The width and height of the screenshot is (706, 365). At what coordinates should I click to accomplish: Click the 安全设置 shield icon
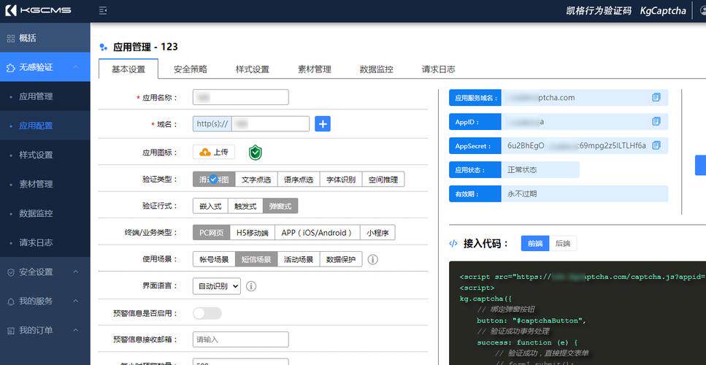[x=11, y=272]
